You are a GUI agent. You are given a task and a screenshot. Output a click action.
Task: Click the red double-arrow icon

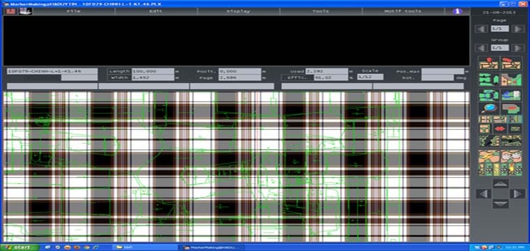click(x=499, y=129)
